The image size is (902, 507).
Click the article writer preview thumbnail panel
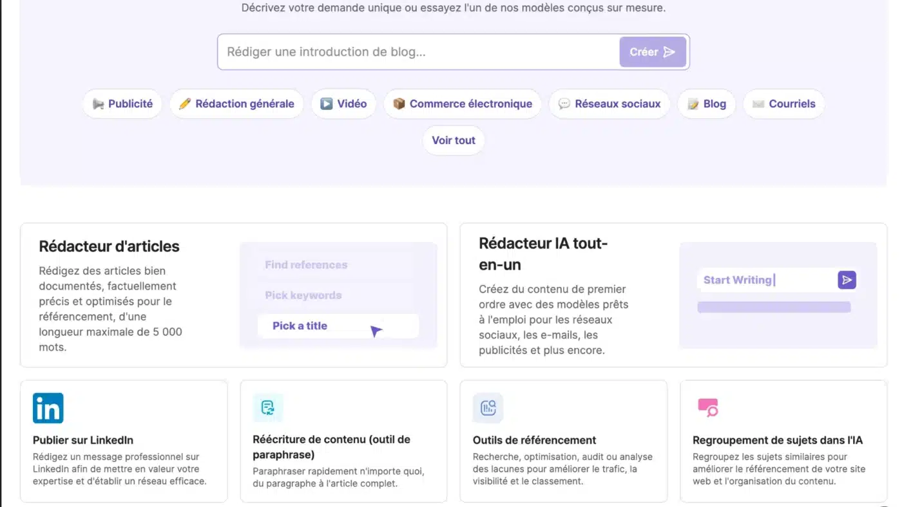coord(338,295)
